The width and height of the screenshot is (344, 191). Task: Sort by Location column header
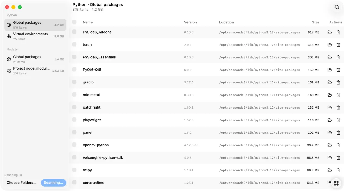[x=227, y=22]
